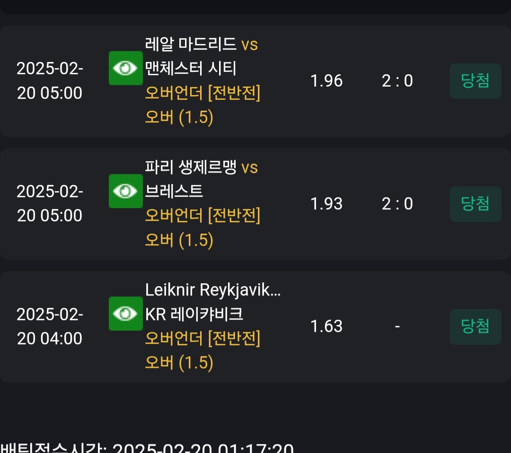This screenshot has width=511, height=453.
Task: Click 오버언더 [전반전] bet type under 맨체스터 시티
Action: pyautogui.click(x=203, y=93)
